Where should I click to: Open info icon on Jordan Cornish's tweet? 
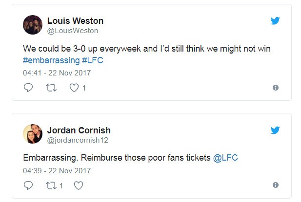pyautogui.click(x=276, y=185)
